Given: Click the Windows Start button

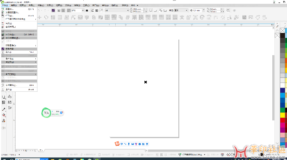Looking at the screenshot, I should coord(4,159).
